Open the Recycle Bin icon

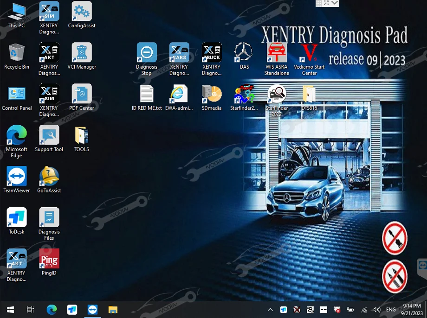tap(16, 56)
